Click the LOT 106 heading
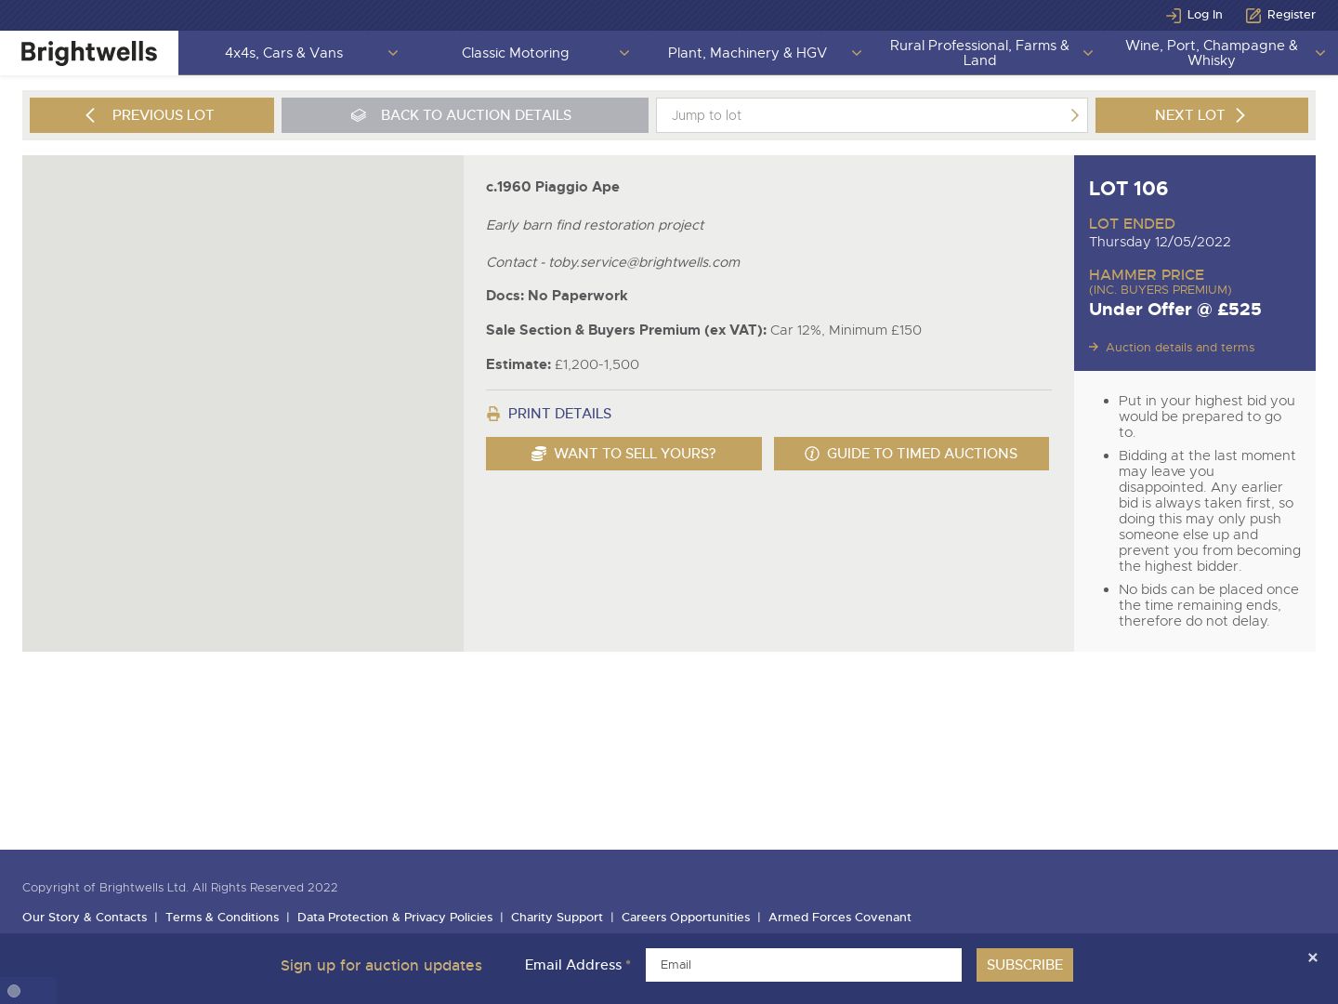Viewport: 1338px width, 1004px height. (1128, 189)
